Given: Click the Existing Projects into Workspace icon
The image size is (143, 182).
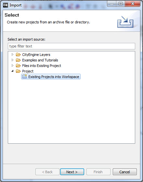Looking at the screenshot, I should (x=24, y=77).
